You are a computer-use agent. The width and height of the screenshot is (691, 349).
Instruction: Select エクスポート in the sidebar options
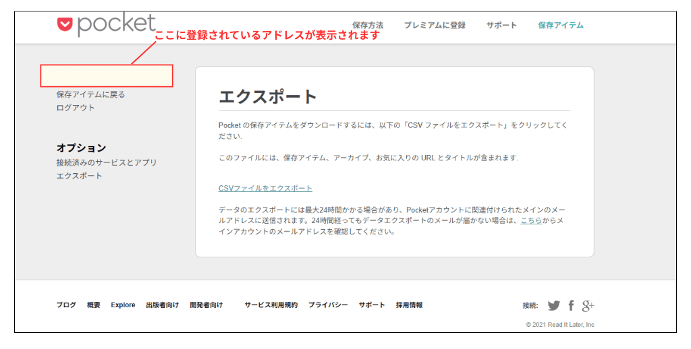pos(80,176)
